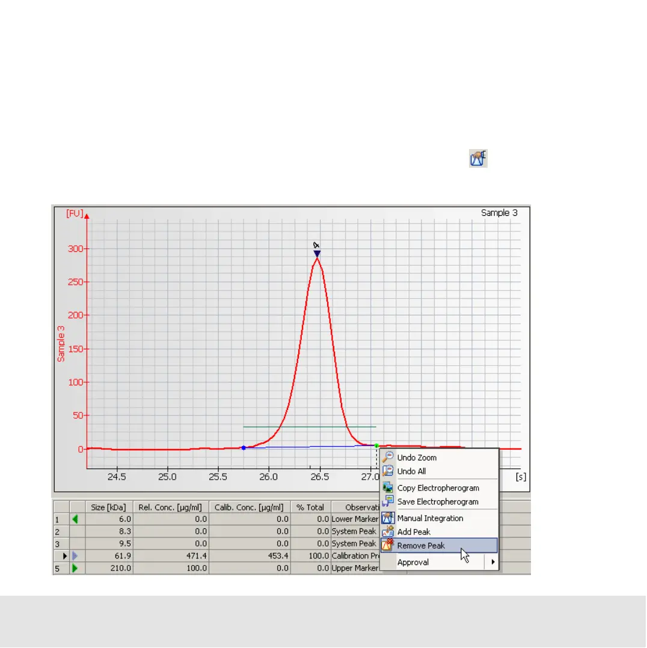The image size is (647, 648).
Task: Click the Lower Marker green left-arrow icon
Action: click(x=75, y=519)
